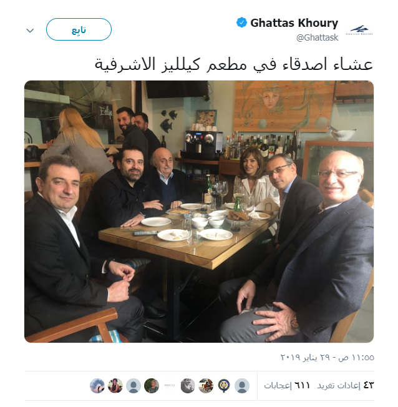This screenshot has width=398, height=407.
Task: Open the dark-haired woman liker avatar
Action: click(115, 385)
